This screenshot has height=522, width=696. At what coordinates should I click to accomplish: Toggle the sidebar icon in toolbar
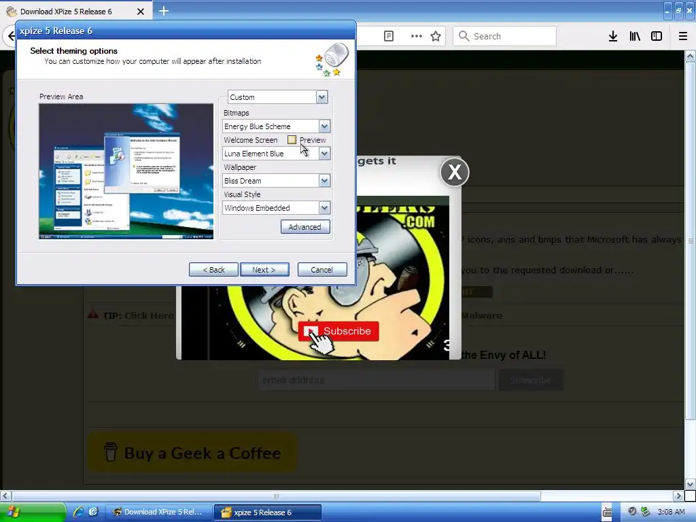point(657,36)
